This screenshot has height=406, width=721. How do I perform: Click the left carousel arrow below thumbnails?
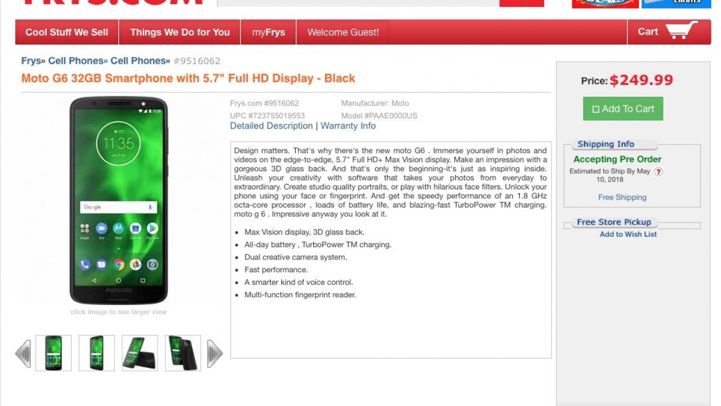tap(23, 354)
